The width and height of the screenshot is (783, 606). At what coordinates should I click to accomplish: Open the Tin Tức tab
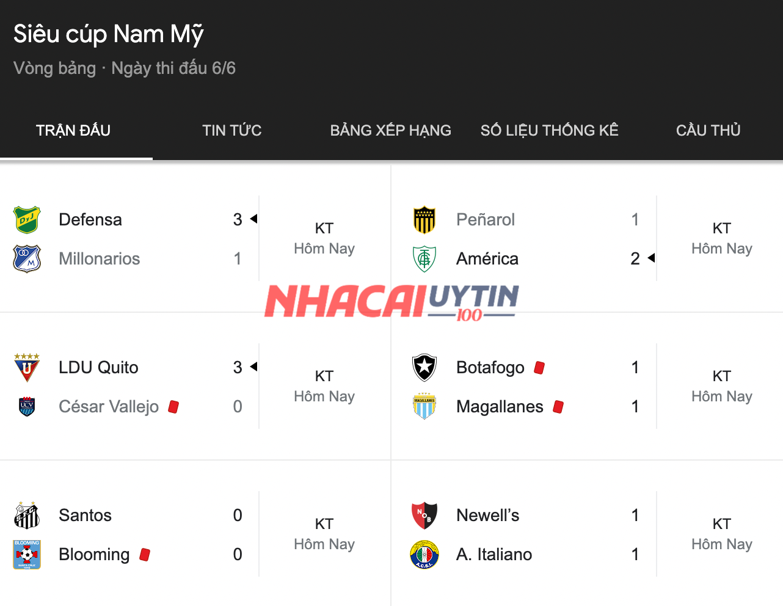[232, 131]
